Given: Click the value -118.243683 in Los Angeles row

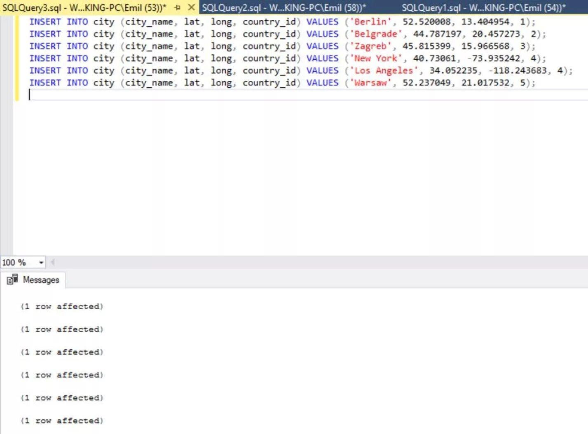Looking at the screenshot, I should (x=518, y=70).
